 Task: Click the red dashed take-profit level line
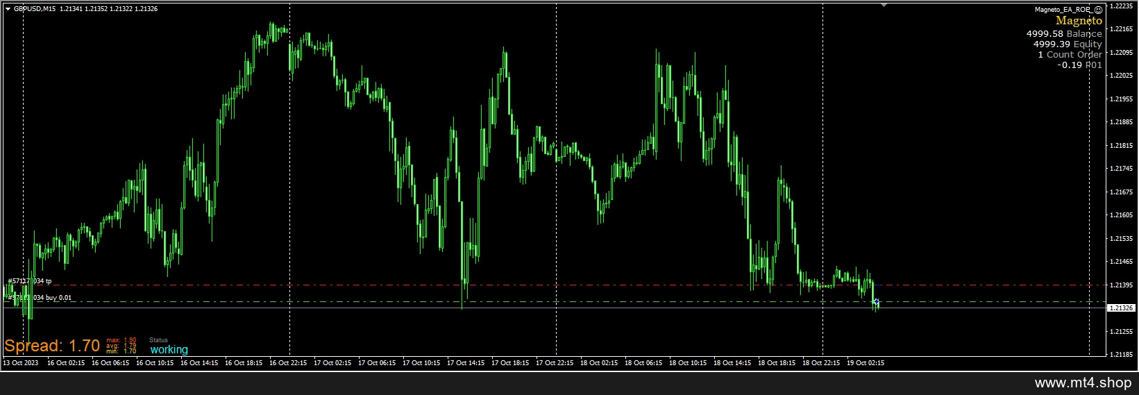click(x=555, y=285)
